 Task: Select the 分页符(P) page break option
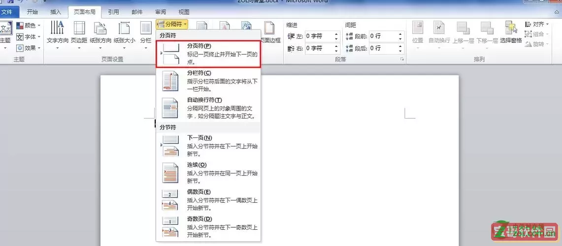208,54
